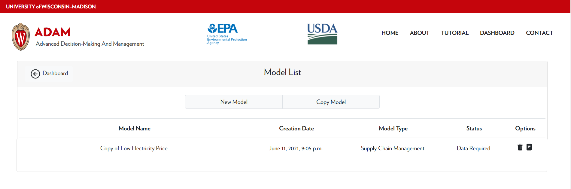Click the Copy Model button
Viewport: 571px width, 189px height.
[x=331, y=102]
